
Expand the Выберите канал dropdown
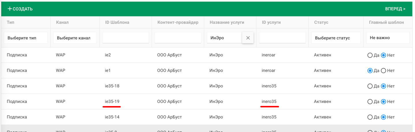click(x=75, y=38)
